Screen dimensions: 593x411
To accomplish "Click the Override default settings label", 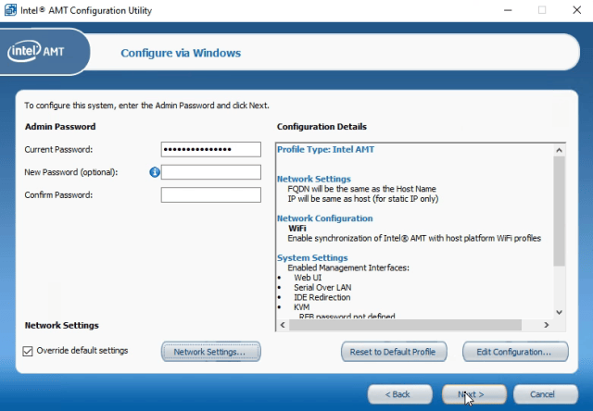I will coord(82,351).
